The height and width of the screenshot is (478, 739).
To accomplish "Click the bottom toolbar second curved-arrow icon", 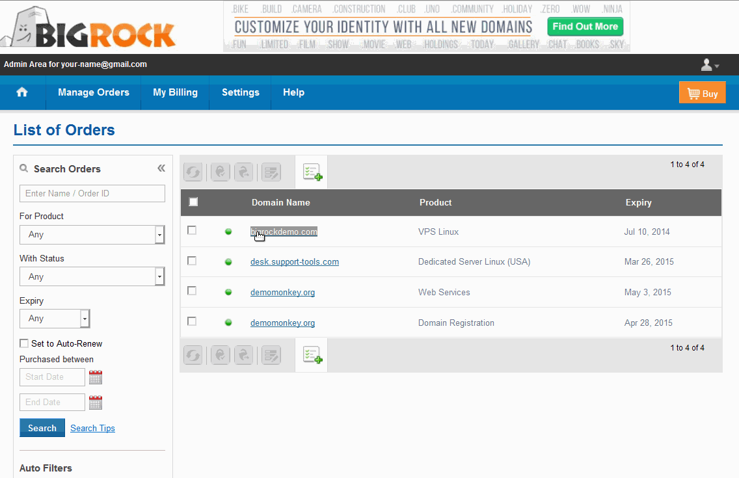I will point(220,355).
